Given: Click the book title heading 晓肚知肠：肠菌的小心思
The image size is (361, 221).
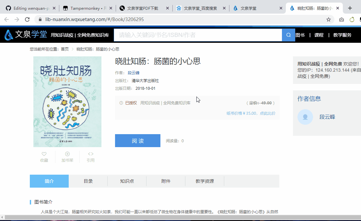Looking at the screenshot, I should coord(158,61).
